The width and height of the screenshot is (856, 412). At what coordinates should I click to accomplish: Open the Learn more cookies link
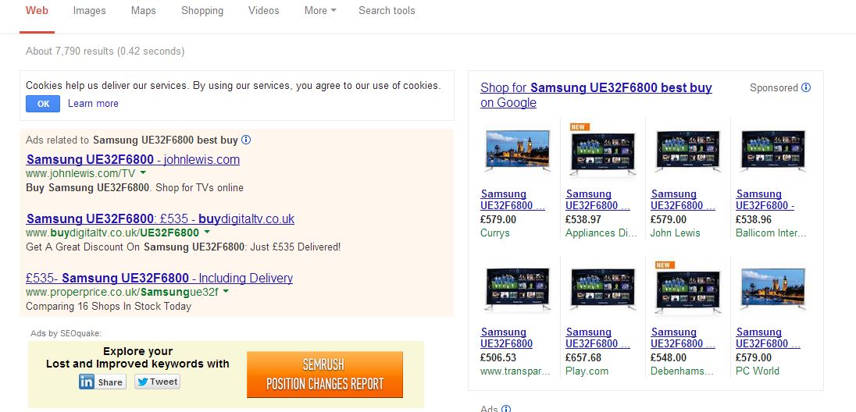click(93, 104)
